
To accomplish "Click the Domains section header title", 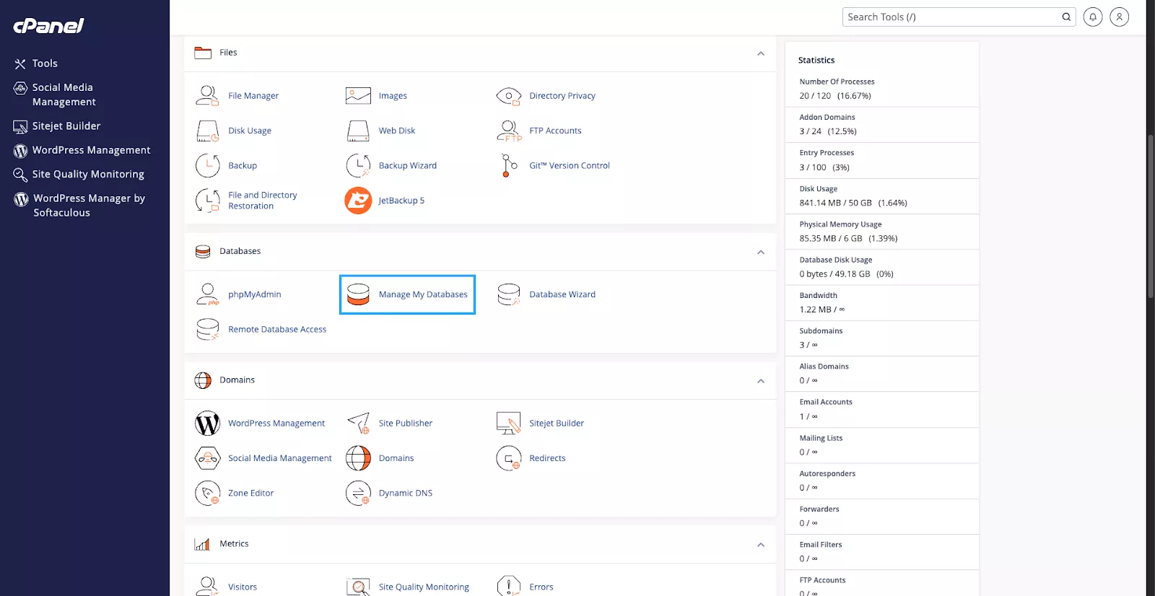I will click(237, 380).
